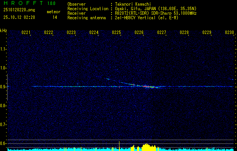This screenshot has width=237, height=151.
Task: Click R820T2(RTL-SDR) SDR-Sharp 53.1000MHz text
Action: [x=156, y=13]
